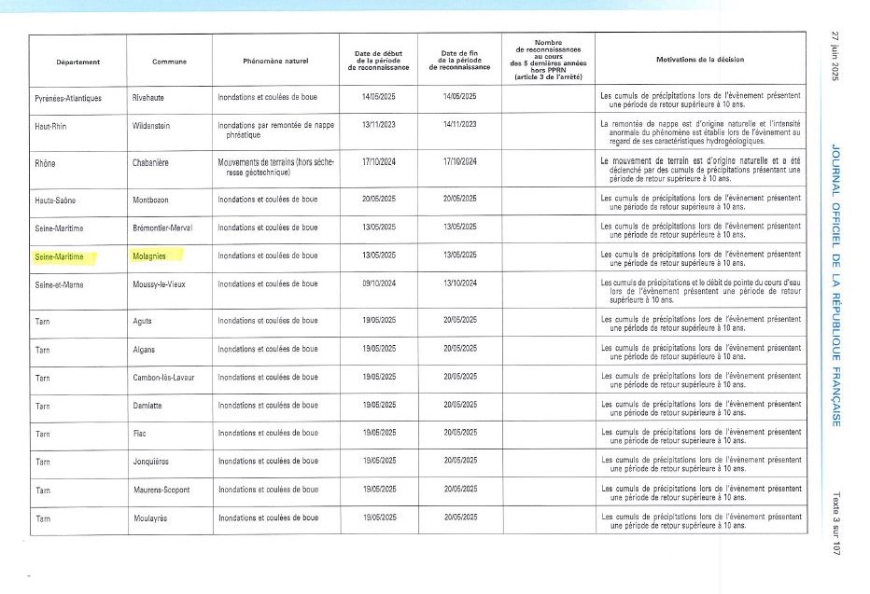Click the Commune column header
This screenshot has width=870, height=594.
tap(169, 62)
